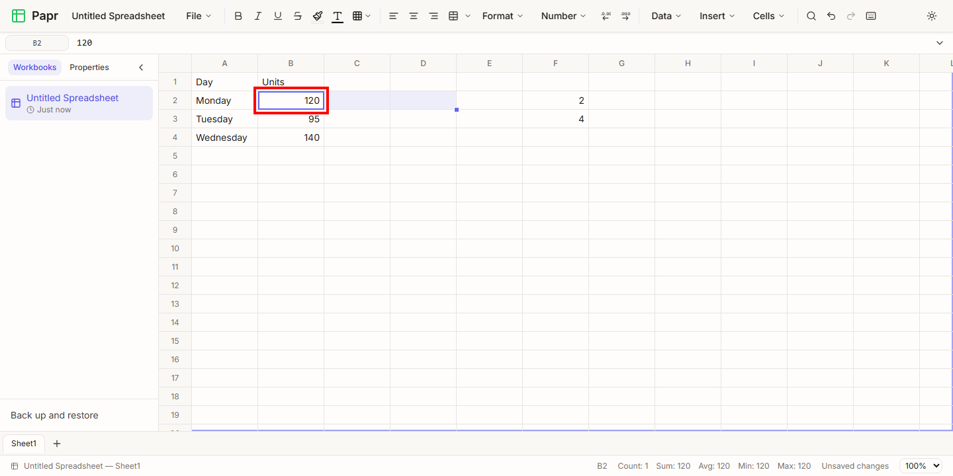The height and width of the screenshot is (476, 953).
Task: Open the text color picker
Action: click(x=338, y=16)
